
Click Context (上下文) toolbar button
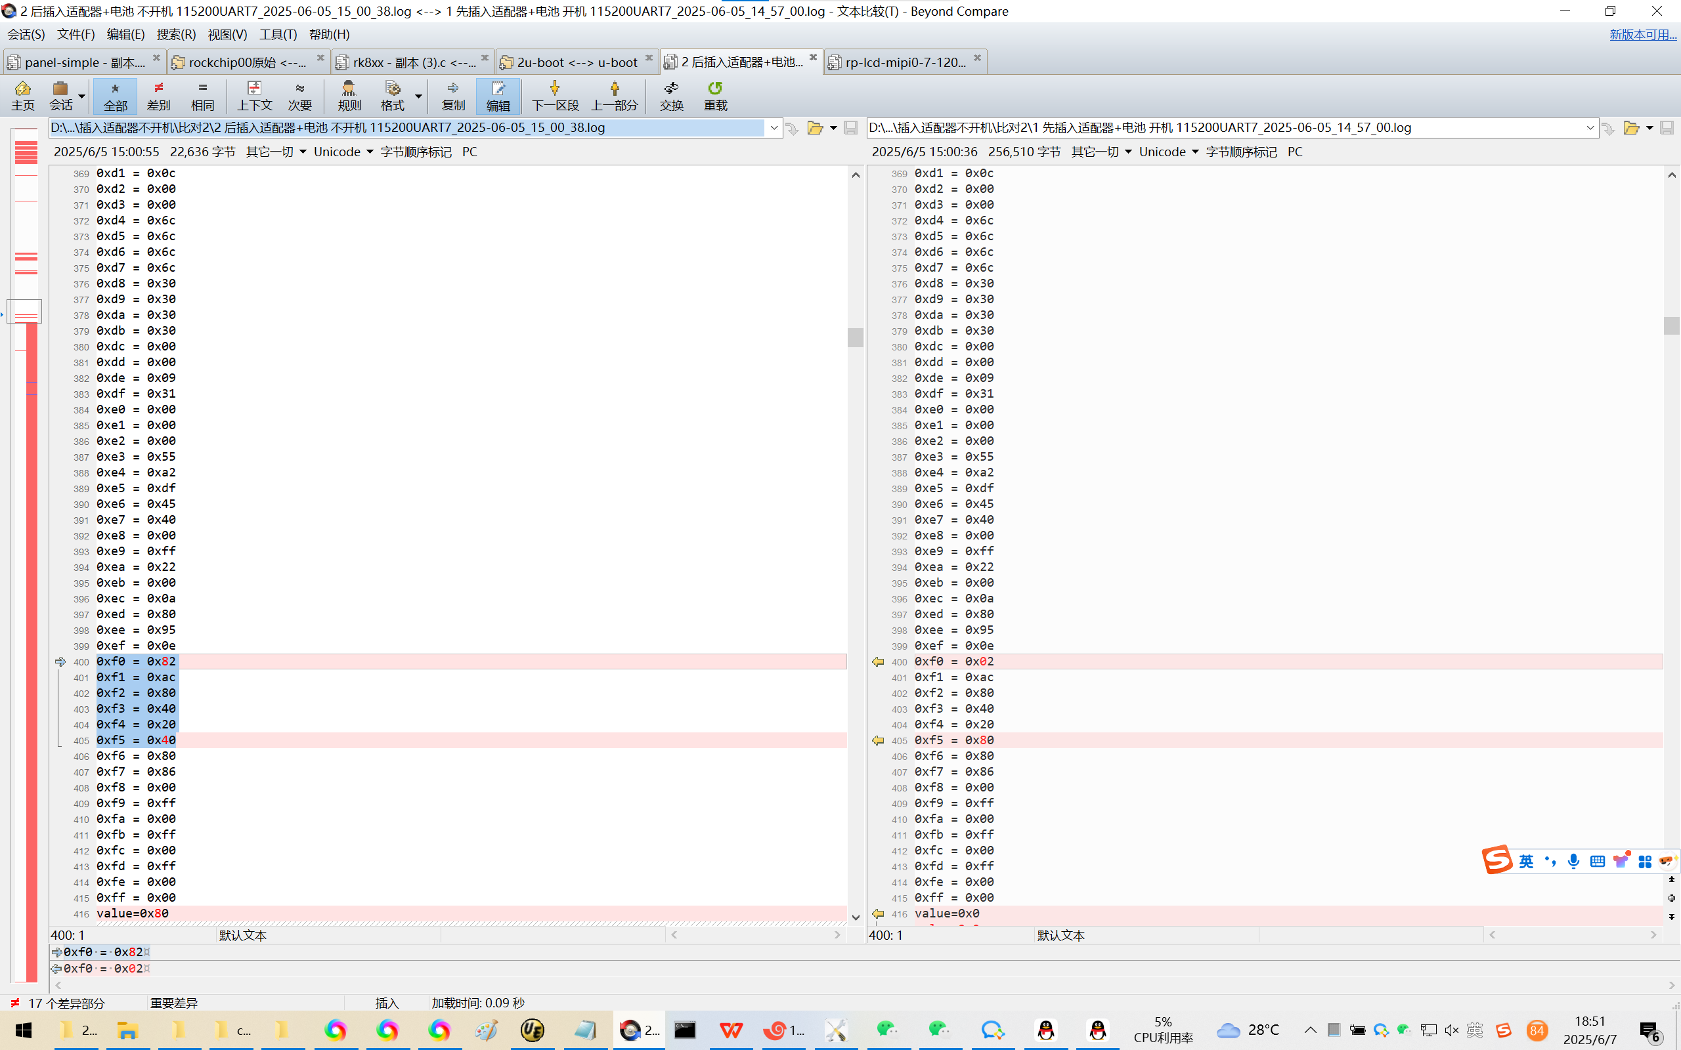(x=254, y=96)
